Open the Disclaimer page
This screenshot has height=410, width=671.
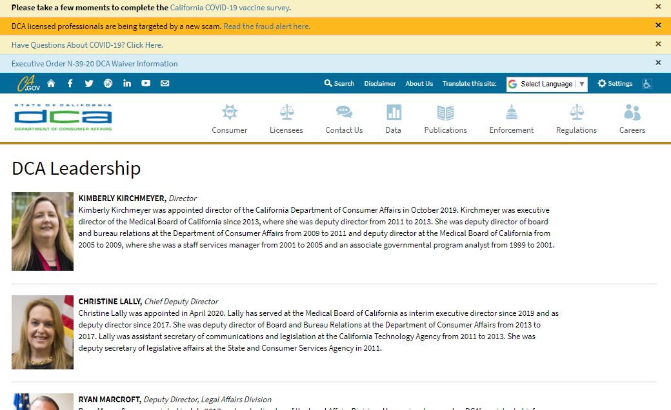tap(380, 84)
